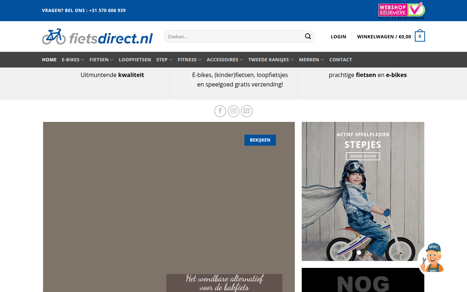Click the large brown hero slide image
467x292 pixels.
tap(169, 207)
